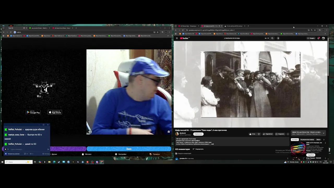Open 'Упорядочить' comments sort dropdown
The image size is (334, 188).
pos(198,149)
